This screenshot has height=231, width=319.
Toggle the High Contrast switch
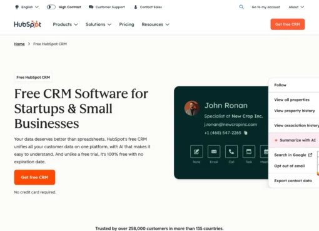click(x=51, y=7)
